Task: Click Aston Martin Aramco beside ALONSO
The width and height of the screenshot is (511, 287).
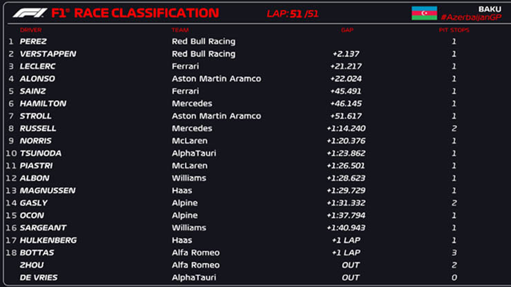Action: click(x=216, y=79)
